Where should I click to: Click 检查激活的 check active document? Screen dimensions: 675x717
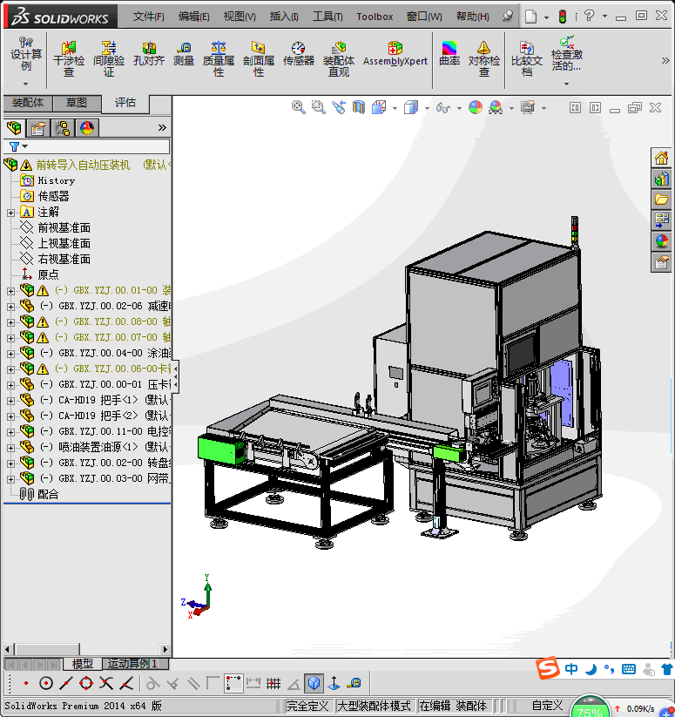[x=567, y=54]
